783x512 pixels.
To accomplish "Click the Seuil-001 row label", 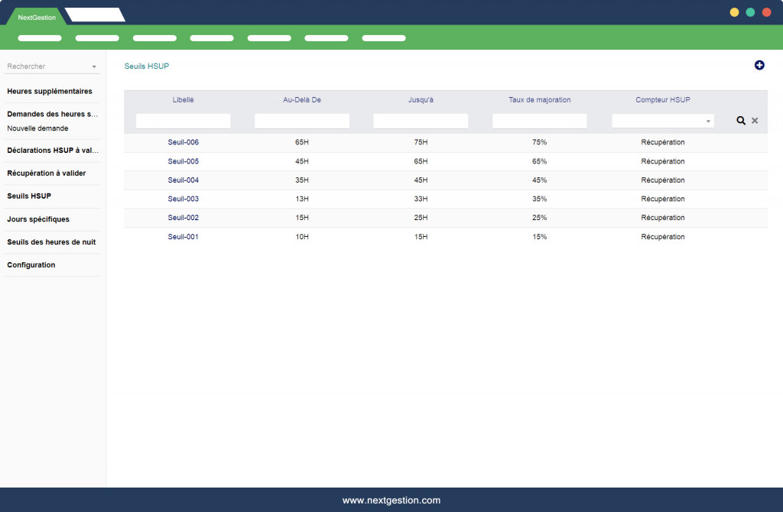I will point(184,237).
